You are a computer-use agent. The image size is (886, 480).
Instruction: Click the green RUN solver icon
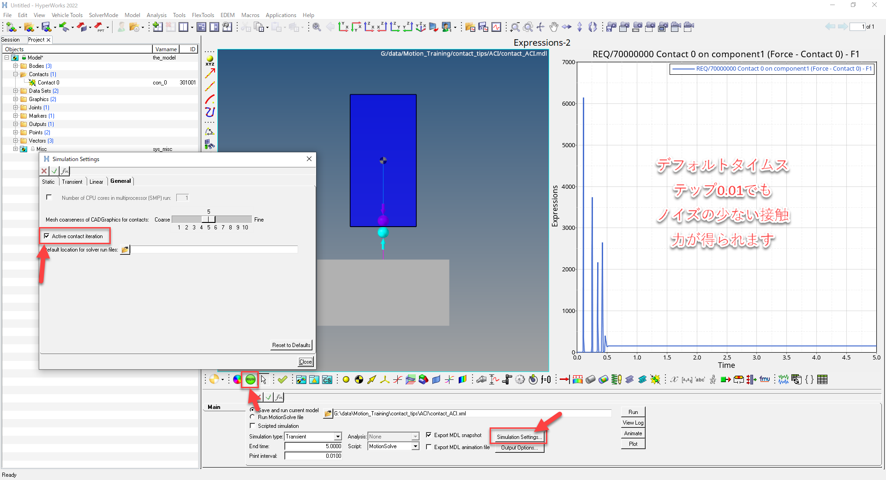pos(250,379)
